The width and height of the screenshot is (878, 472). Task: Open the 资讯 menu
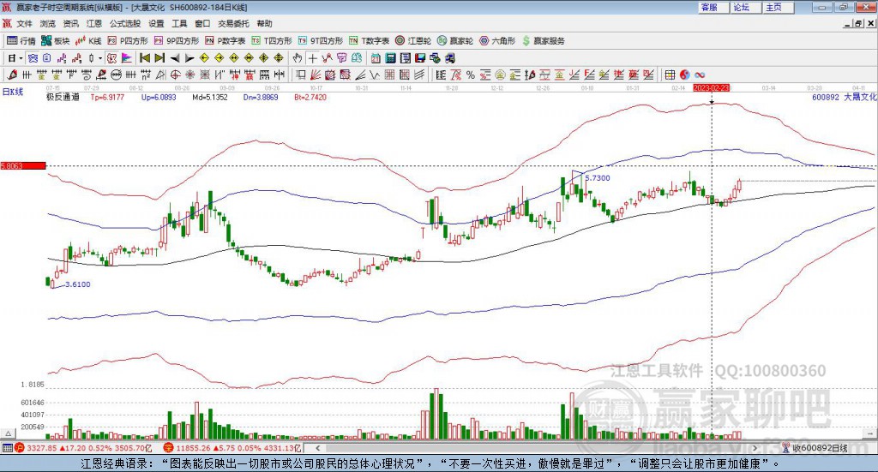pos(70,23)
